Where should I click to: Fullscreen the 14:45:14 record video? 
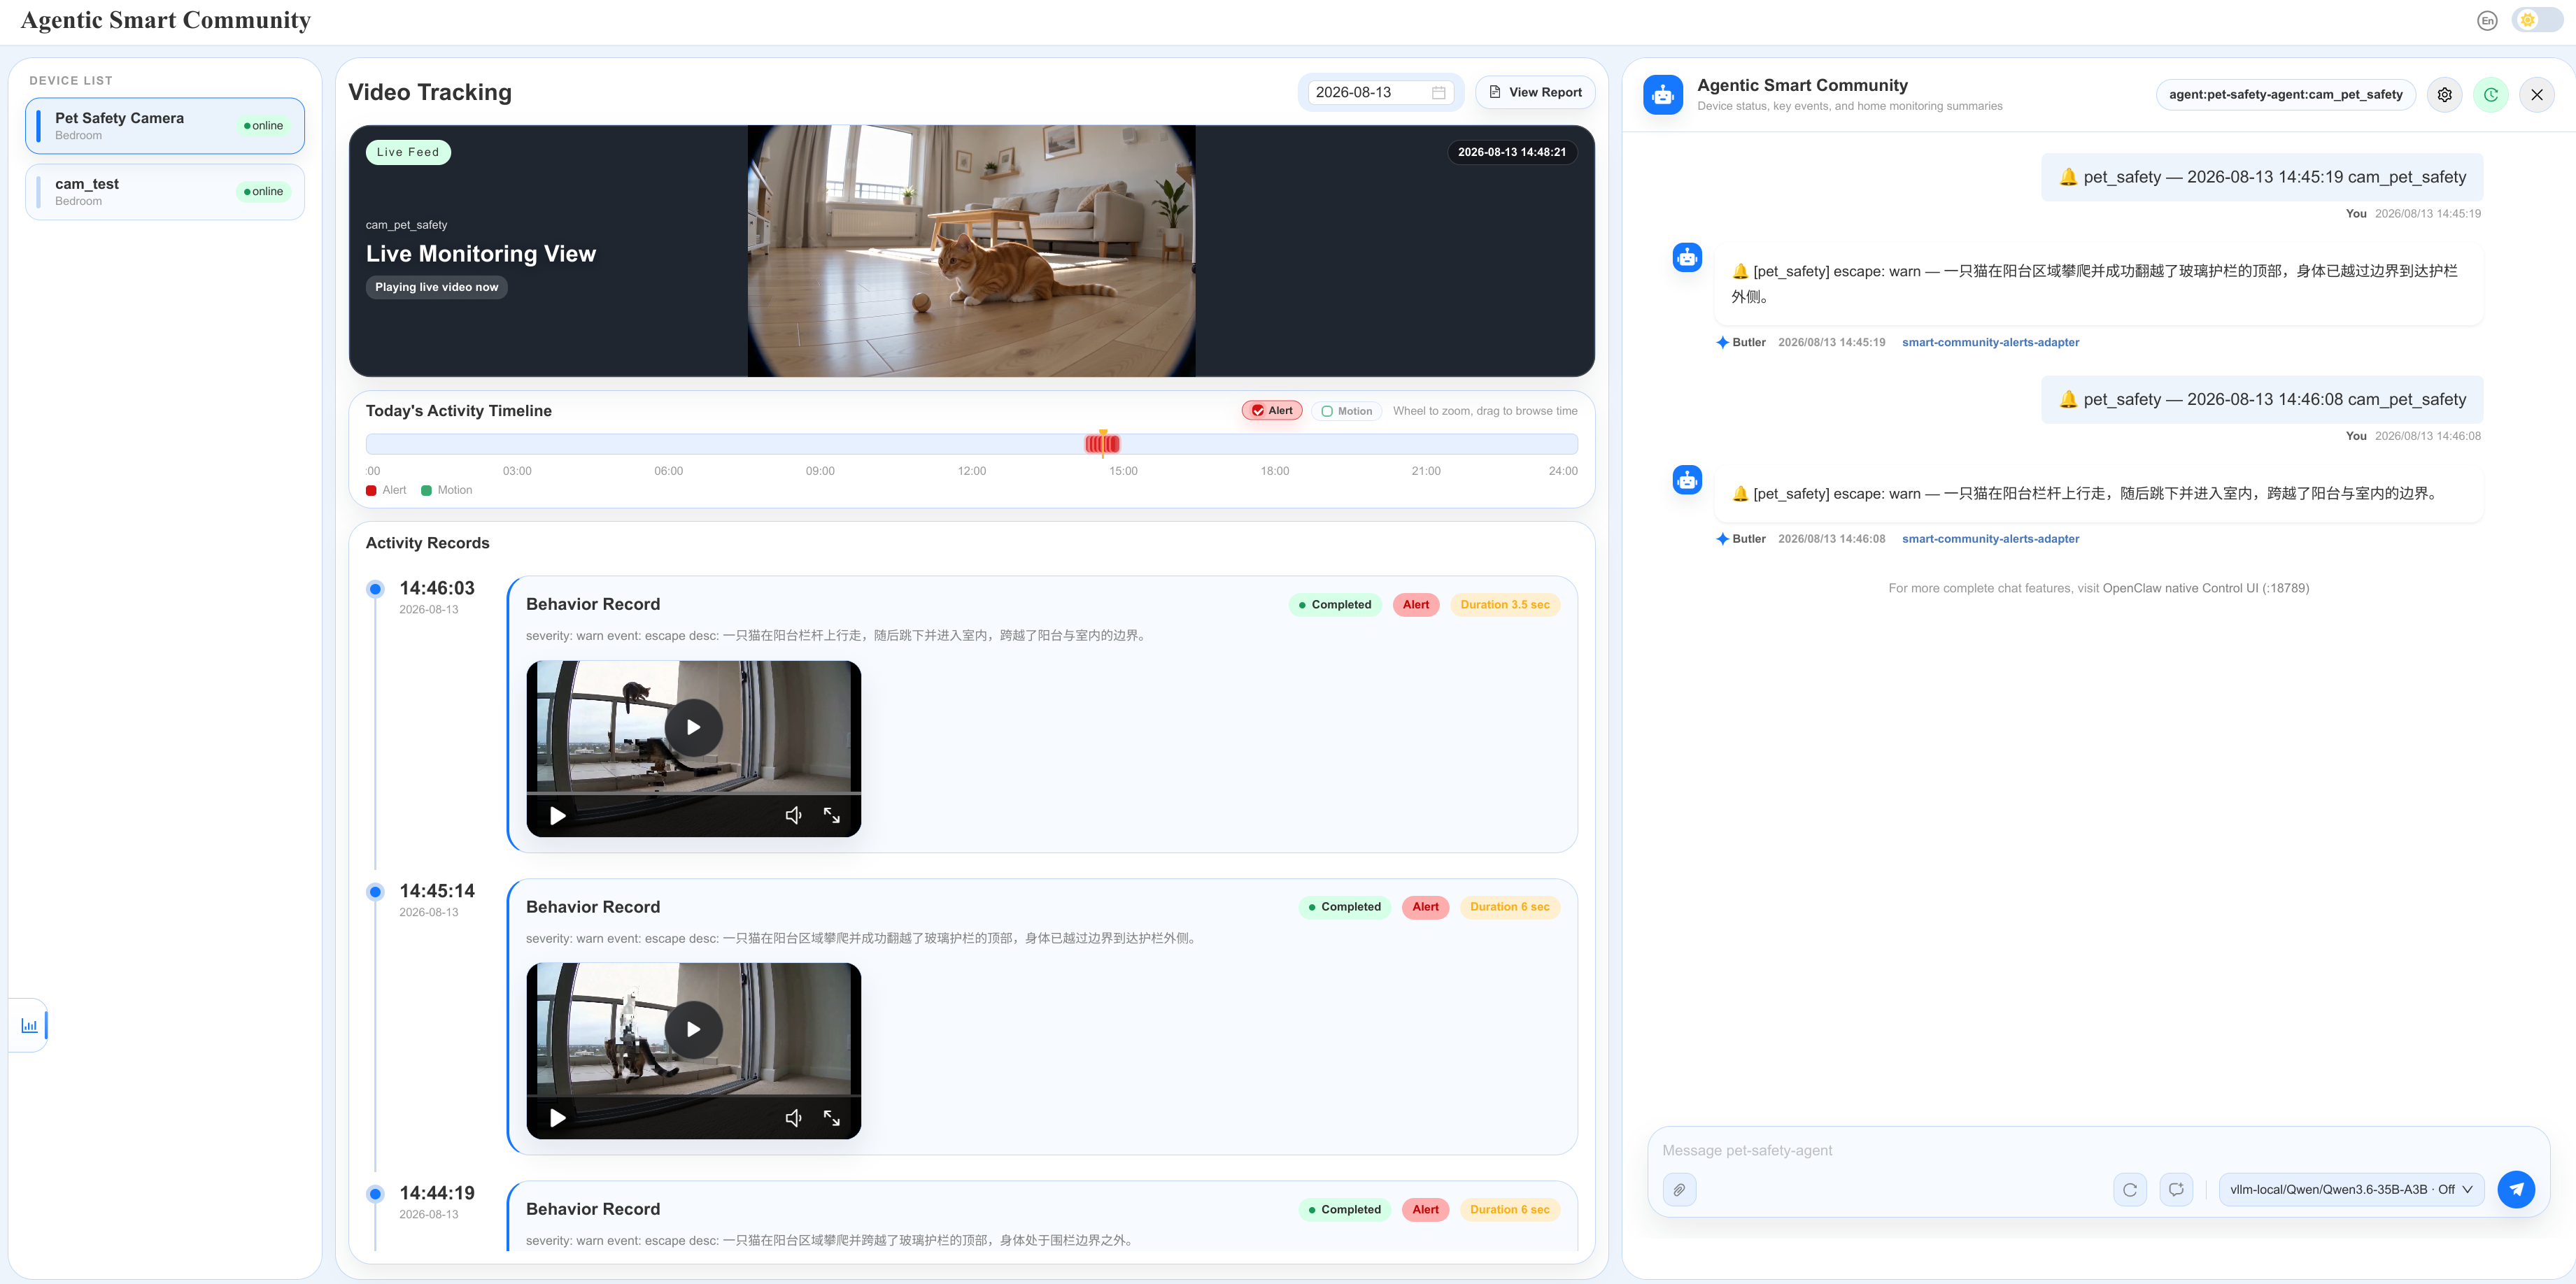831,1117
